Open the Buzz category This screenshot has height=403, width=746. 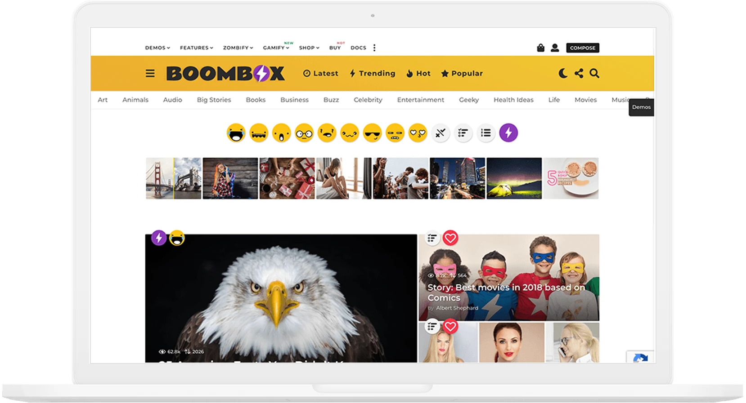coord(331,100)
